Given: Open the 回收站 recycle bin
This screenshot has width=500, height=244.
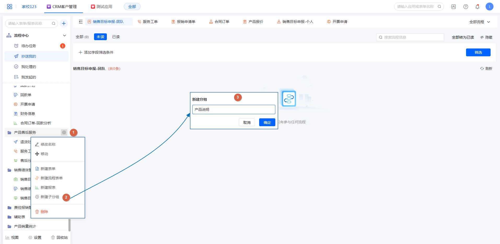Looking at the screenshot, I should [59, 237].
